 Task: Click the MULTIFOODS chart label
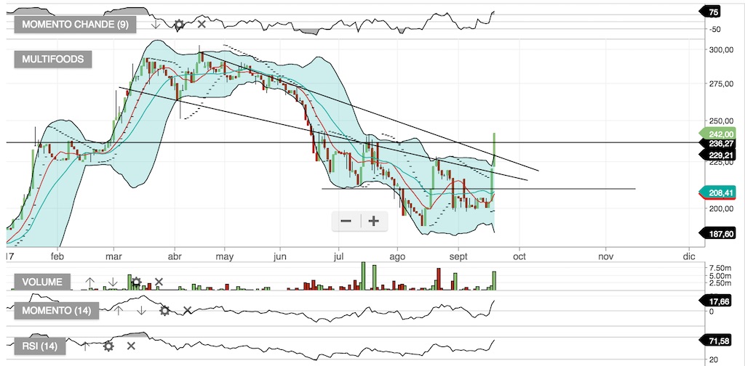coord(52,60)
